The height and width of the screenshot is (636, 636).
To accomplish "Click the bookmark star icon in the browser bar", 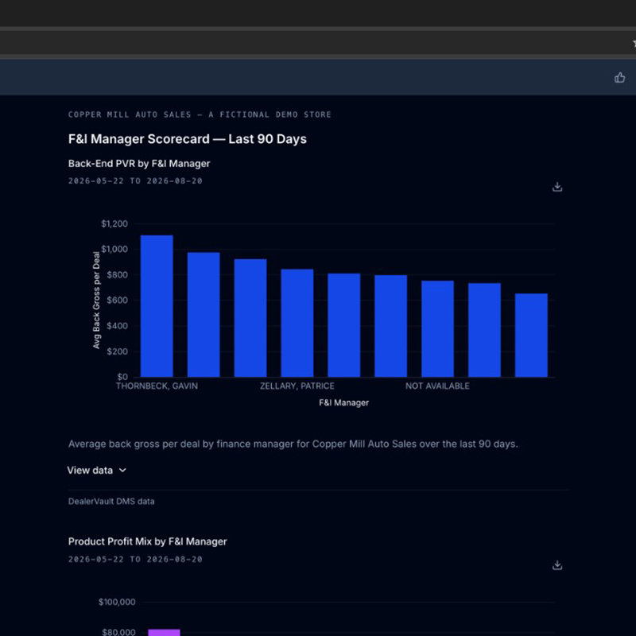I will tap(634, 44).
